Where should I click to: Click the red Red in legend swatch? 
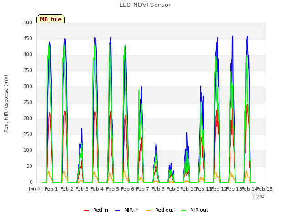point(86,211)
